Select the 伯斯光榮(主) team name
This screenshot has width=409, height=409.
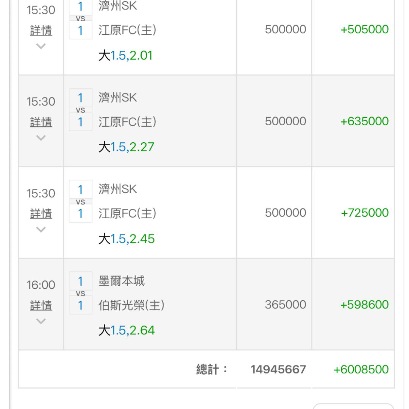point(131,305)
